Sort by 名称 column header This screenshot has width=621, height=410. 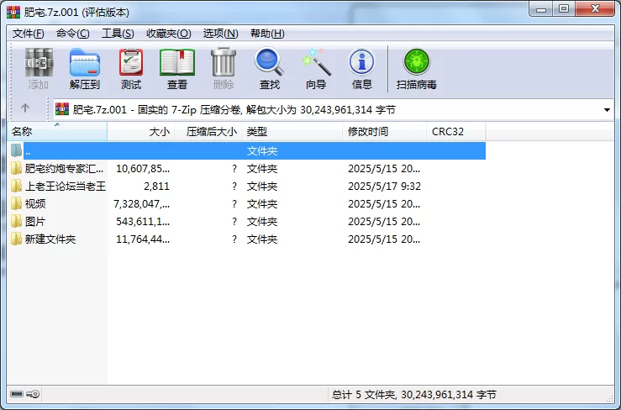(x=57, y=132)
